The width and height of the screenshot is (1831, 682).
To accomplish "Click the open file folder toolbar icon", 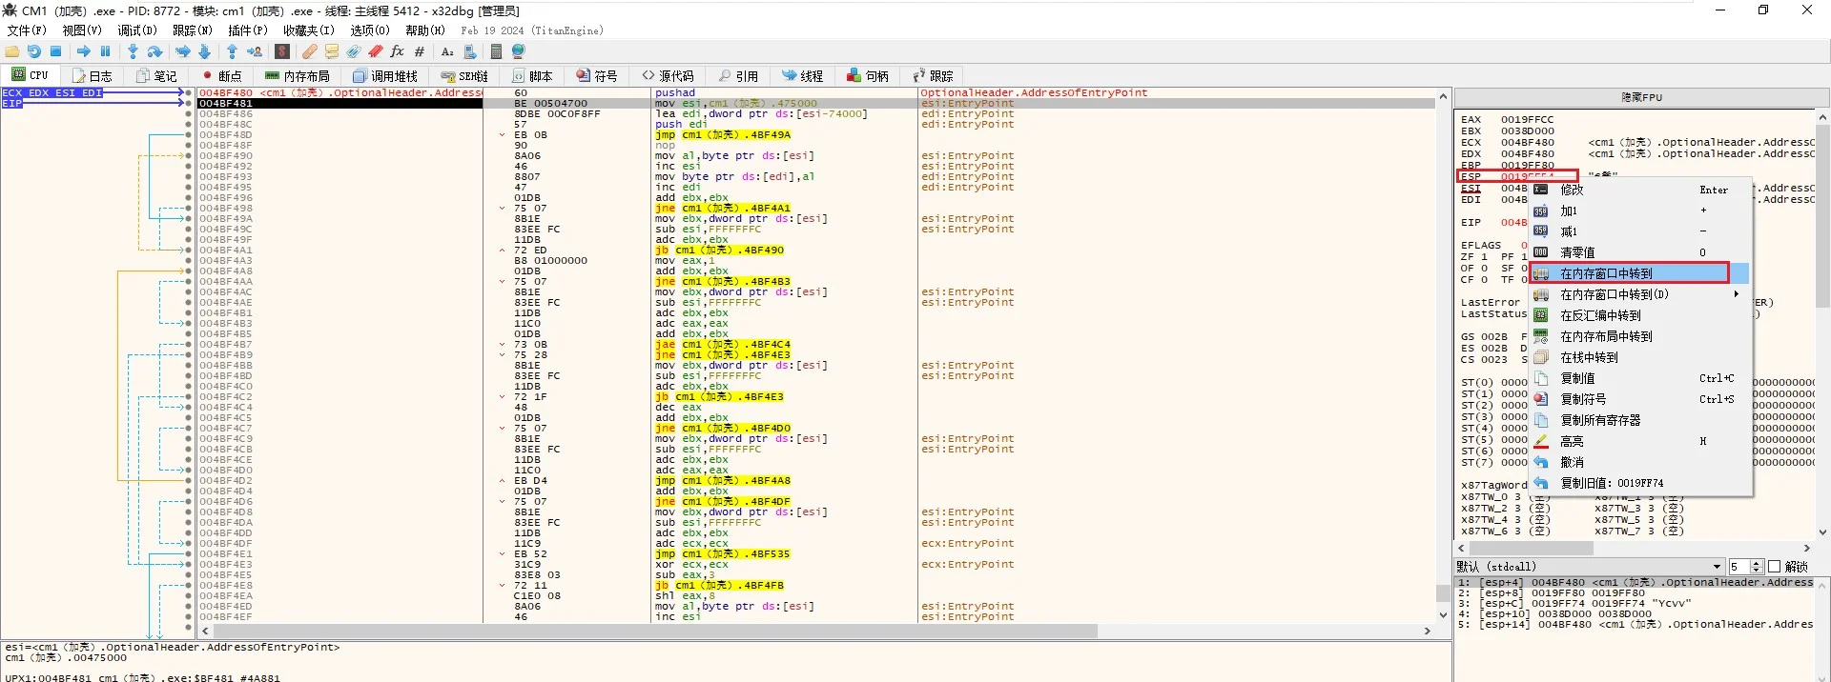I will point(12,51).
